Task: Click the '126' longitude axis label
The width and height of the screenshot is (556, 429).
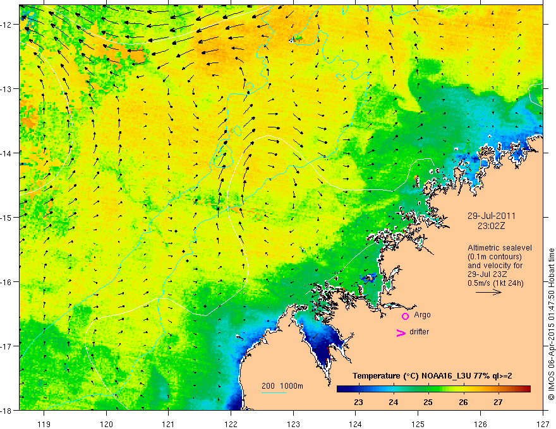Action: pos(480,424)
